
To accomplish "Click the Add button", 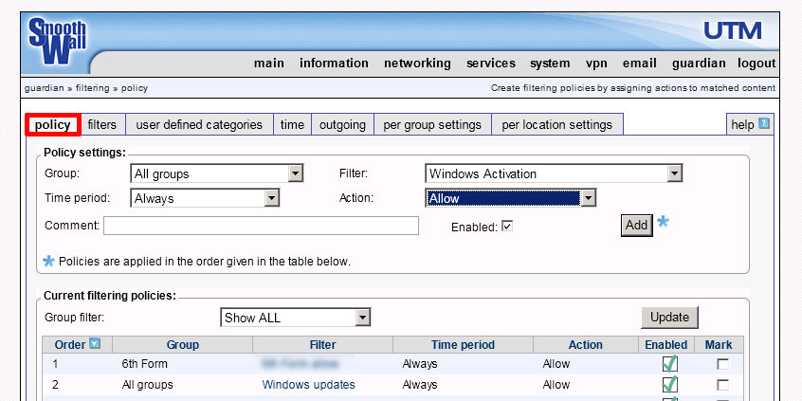I will [637, 225].
